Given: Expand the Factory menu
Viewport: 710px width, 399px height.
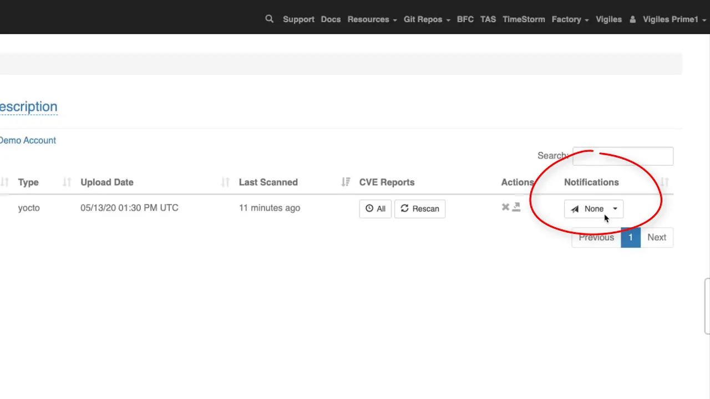Looking at the screenshot, I should click(570, 19).
